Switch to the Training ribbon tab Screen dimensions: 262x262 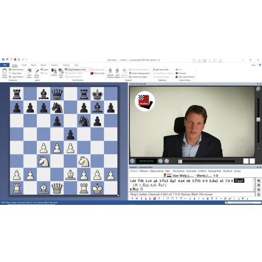click(66, 65)
